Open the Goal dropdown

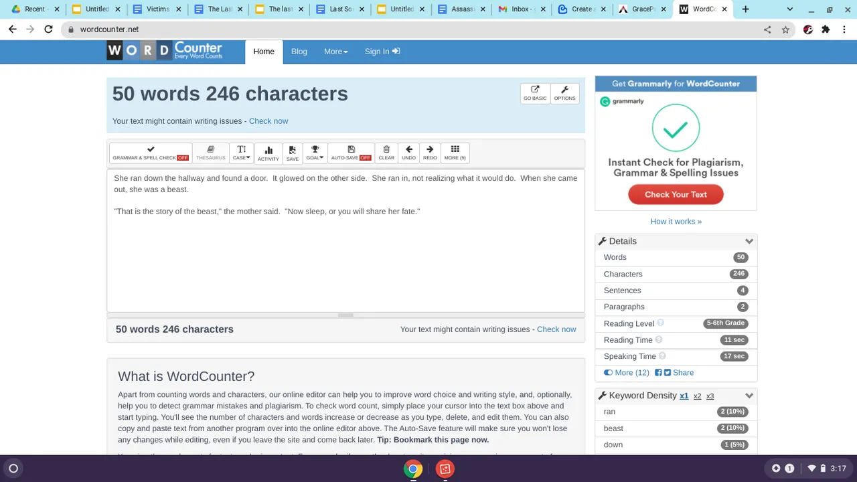(x=315, y=153)
